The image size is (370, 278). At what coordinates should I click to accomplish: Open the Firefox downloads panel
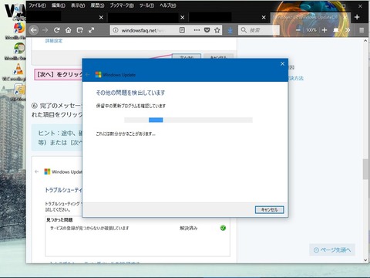coord(230,30)
